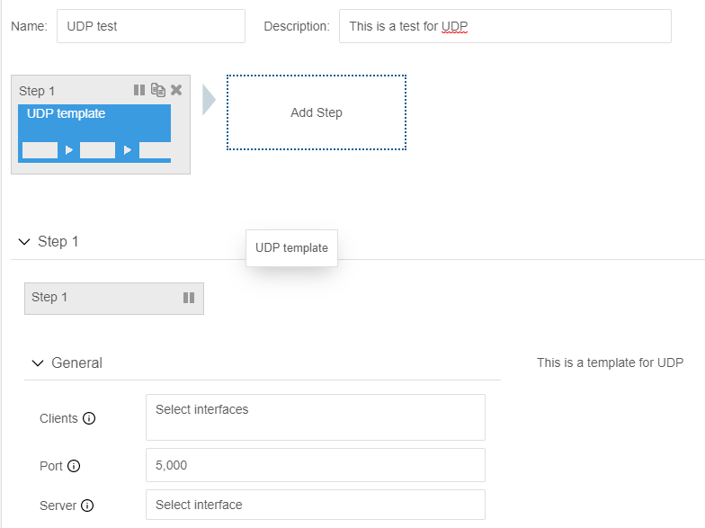The height and width of the screenshot is (528, 705).
Task: Click into the Description text field
Action: pyautogui.click(x=504, y=26)
